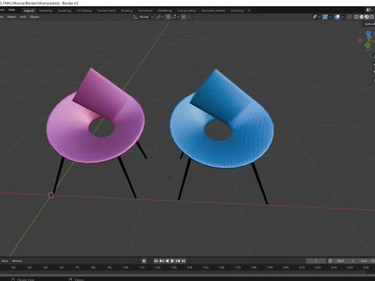Click the red negative X axis gizmo circle
This screenshot has width=375, height=281.
[360, 41]
